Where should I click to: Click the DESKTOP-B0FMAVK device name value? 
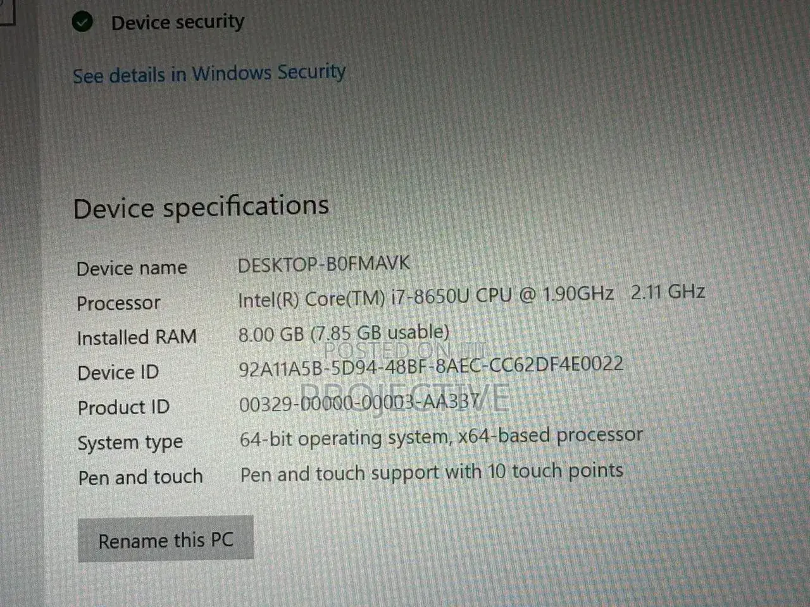pyautogui.click(x=324, y=264)
